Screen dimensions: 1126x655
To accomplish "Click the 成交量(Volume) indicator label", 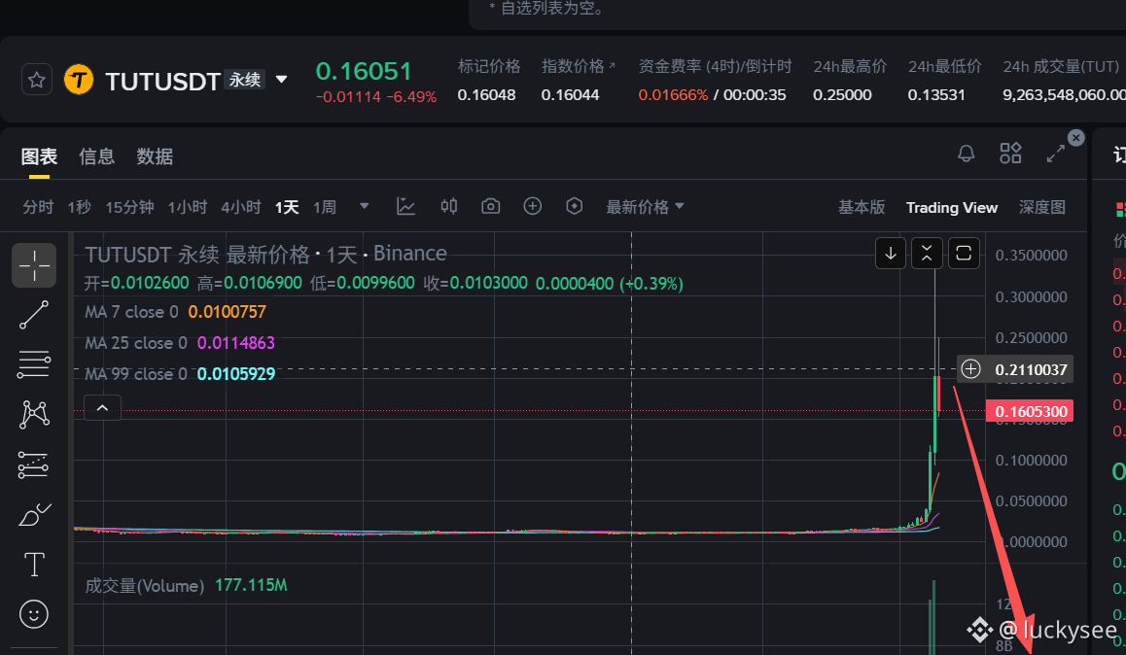I will coord(144,585).
